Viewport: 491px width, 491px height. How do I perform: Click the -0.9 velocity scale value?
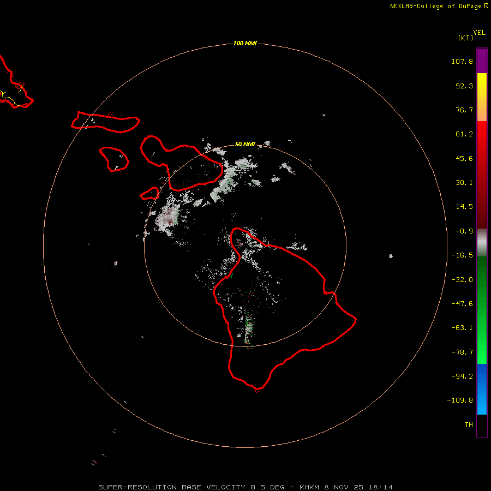coord(464,231)
